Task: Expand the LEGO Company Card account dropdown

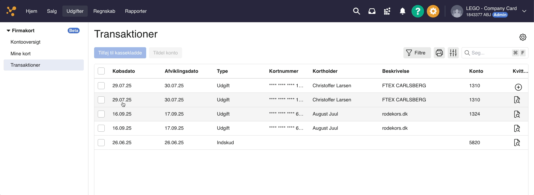Action: tap(524, 11)
